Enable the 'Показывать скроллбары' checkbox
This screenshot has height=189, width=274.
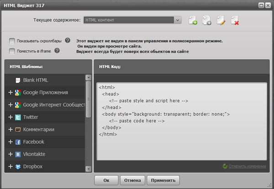click(x=12, y=41)
